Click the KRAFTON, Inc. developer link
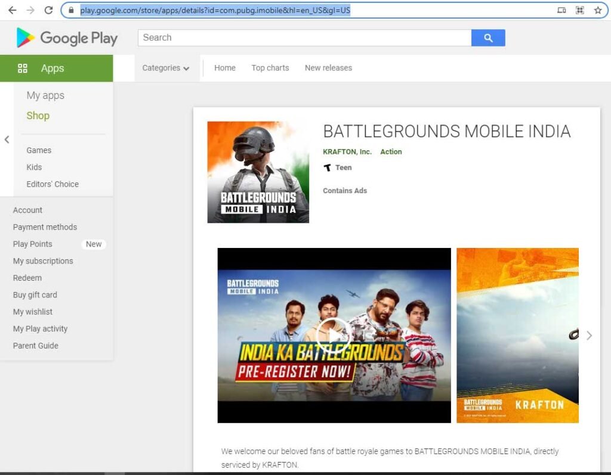Viewport: 611px width, 475px height. point(347,152)
